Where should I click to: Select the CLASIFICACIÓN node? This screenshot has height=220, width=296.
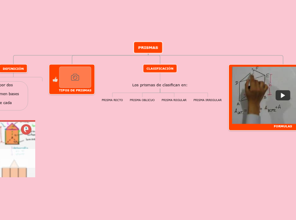click(160, 69)
